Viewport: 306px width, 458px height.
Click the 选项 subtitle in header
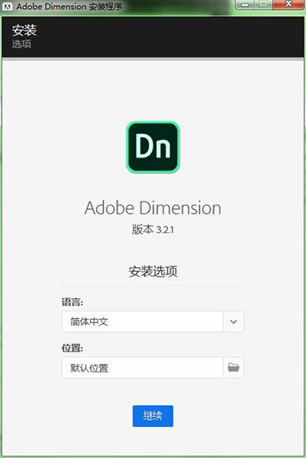[22, 44]
